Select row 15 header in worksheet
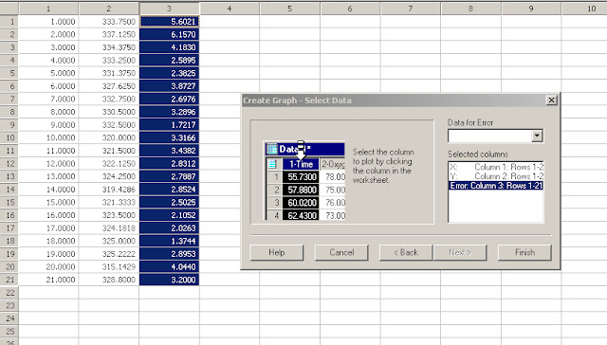This screenshot has width=607, height=345. tap(9, 202)
